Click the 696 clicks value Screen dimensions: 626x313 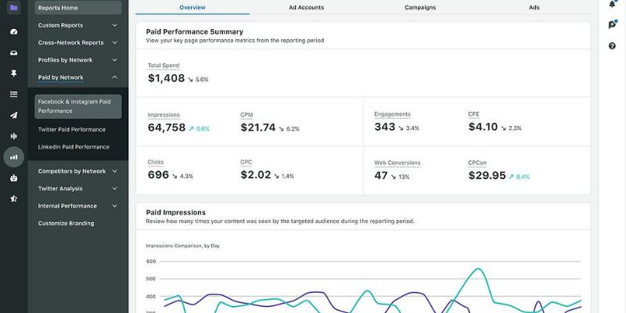pyautogui.click(x=159, y=174)
